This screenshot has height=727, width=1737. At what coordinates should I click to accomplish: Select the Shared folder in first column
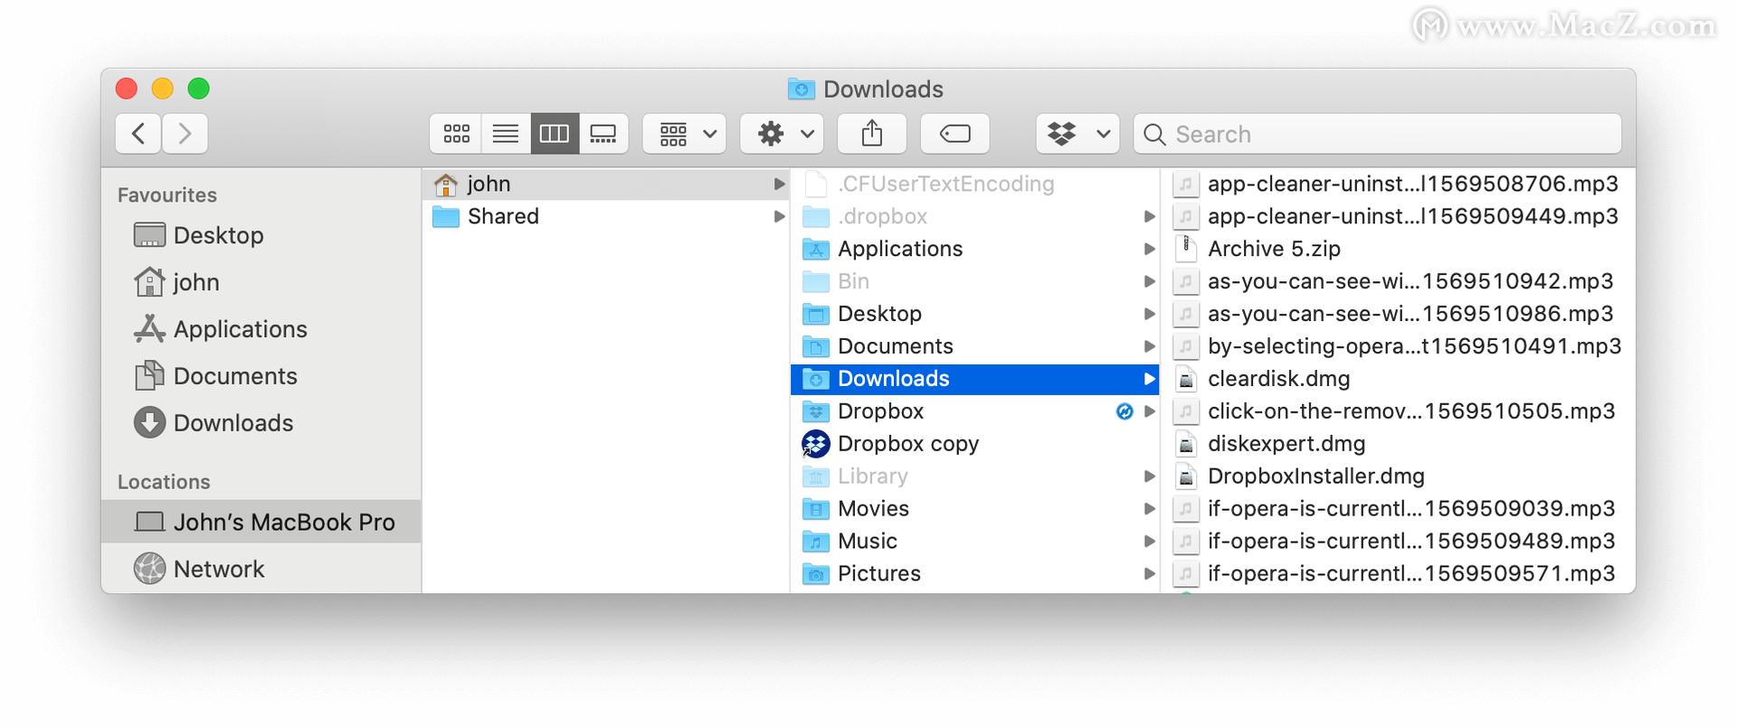point(606,216)
